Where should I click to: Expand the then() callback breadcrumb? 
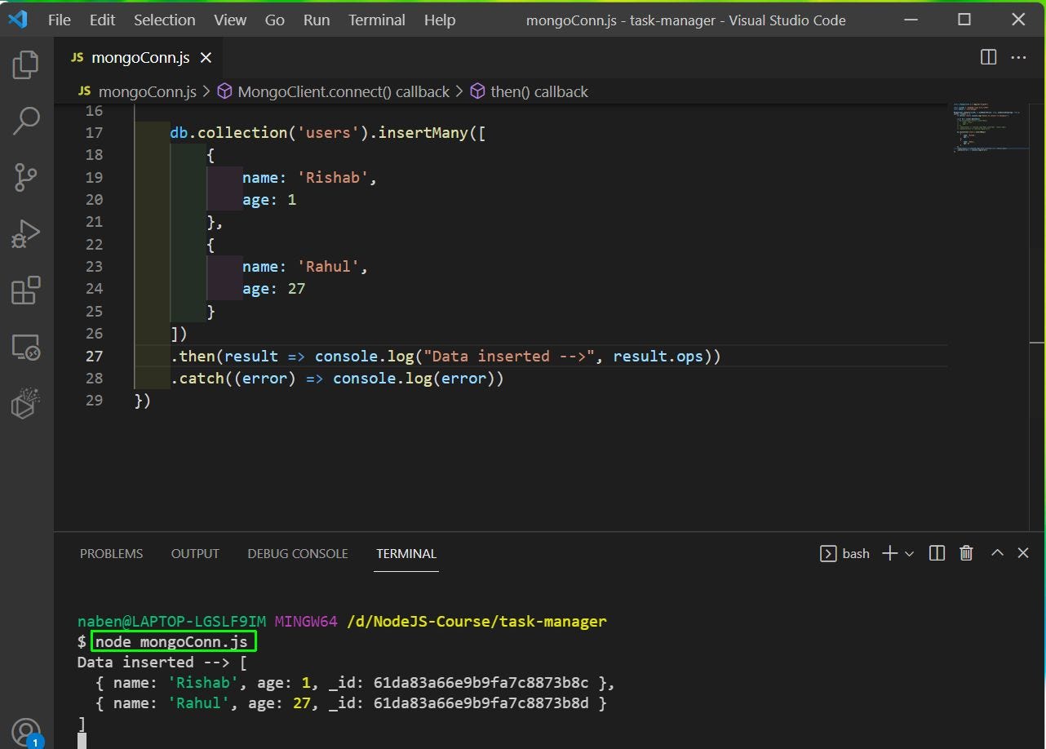(x=529, y=91)
